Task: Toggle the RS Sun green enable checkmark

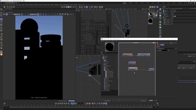Action: point(173,15)
